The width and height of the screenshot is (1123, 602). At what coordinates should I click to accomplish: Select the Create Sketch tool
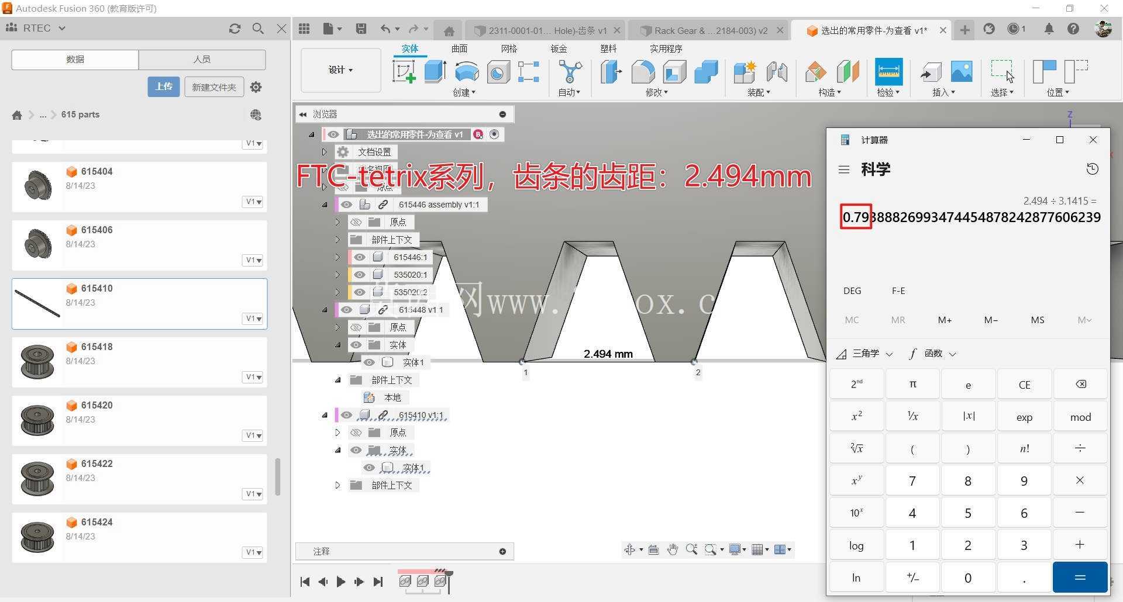click(x=404, y=72)
